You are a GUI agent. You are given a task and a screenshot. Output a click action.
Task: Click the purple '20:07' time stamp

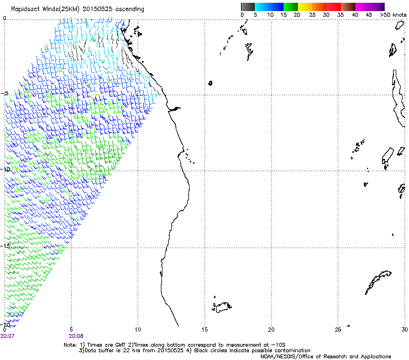(x=7, y=336)
